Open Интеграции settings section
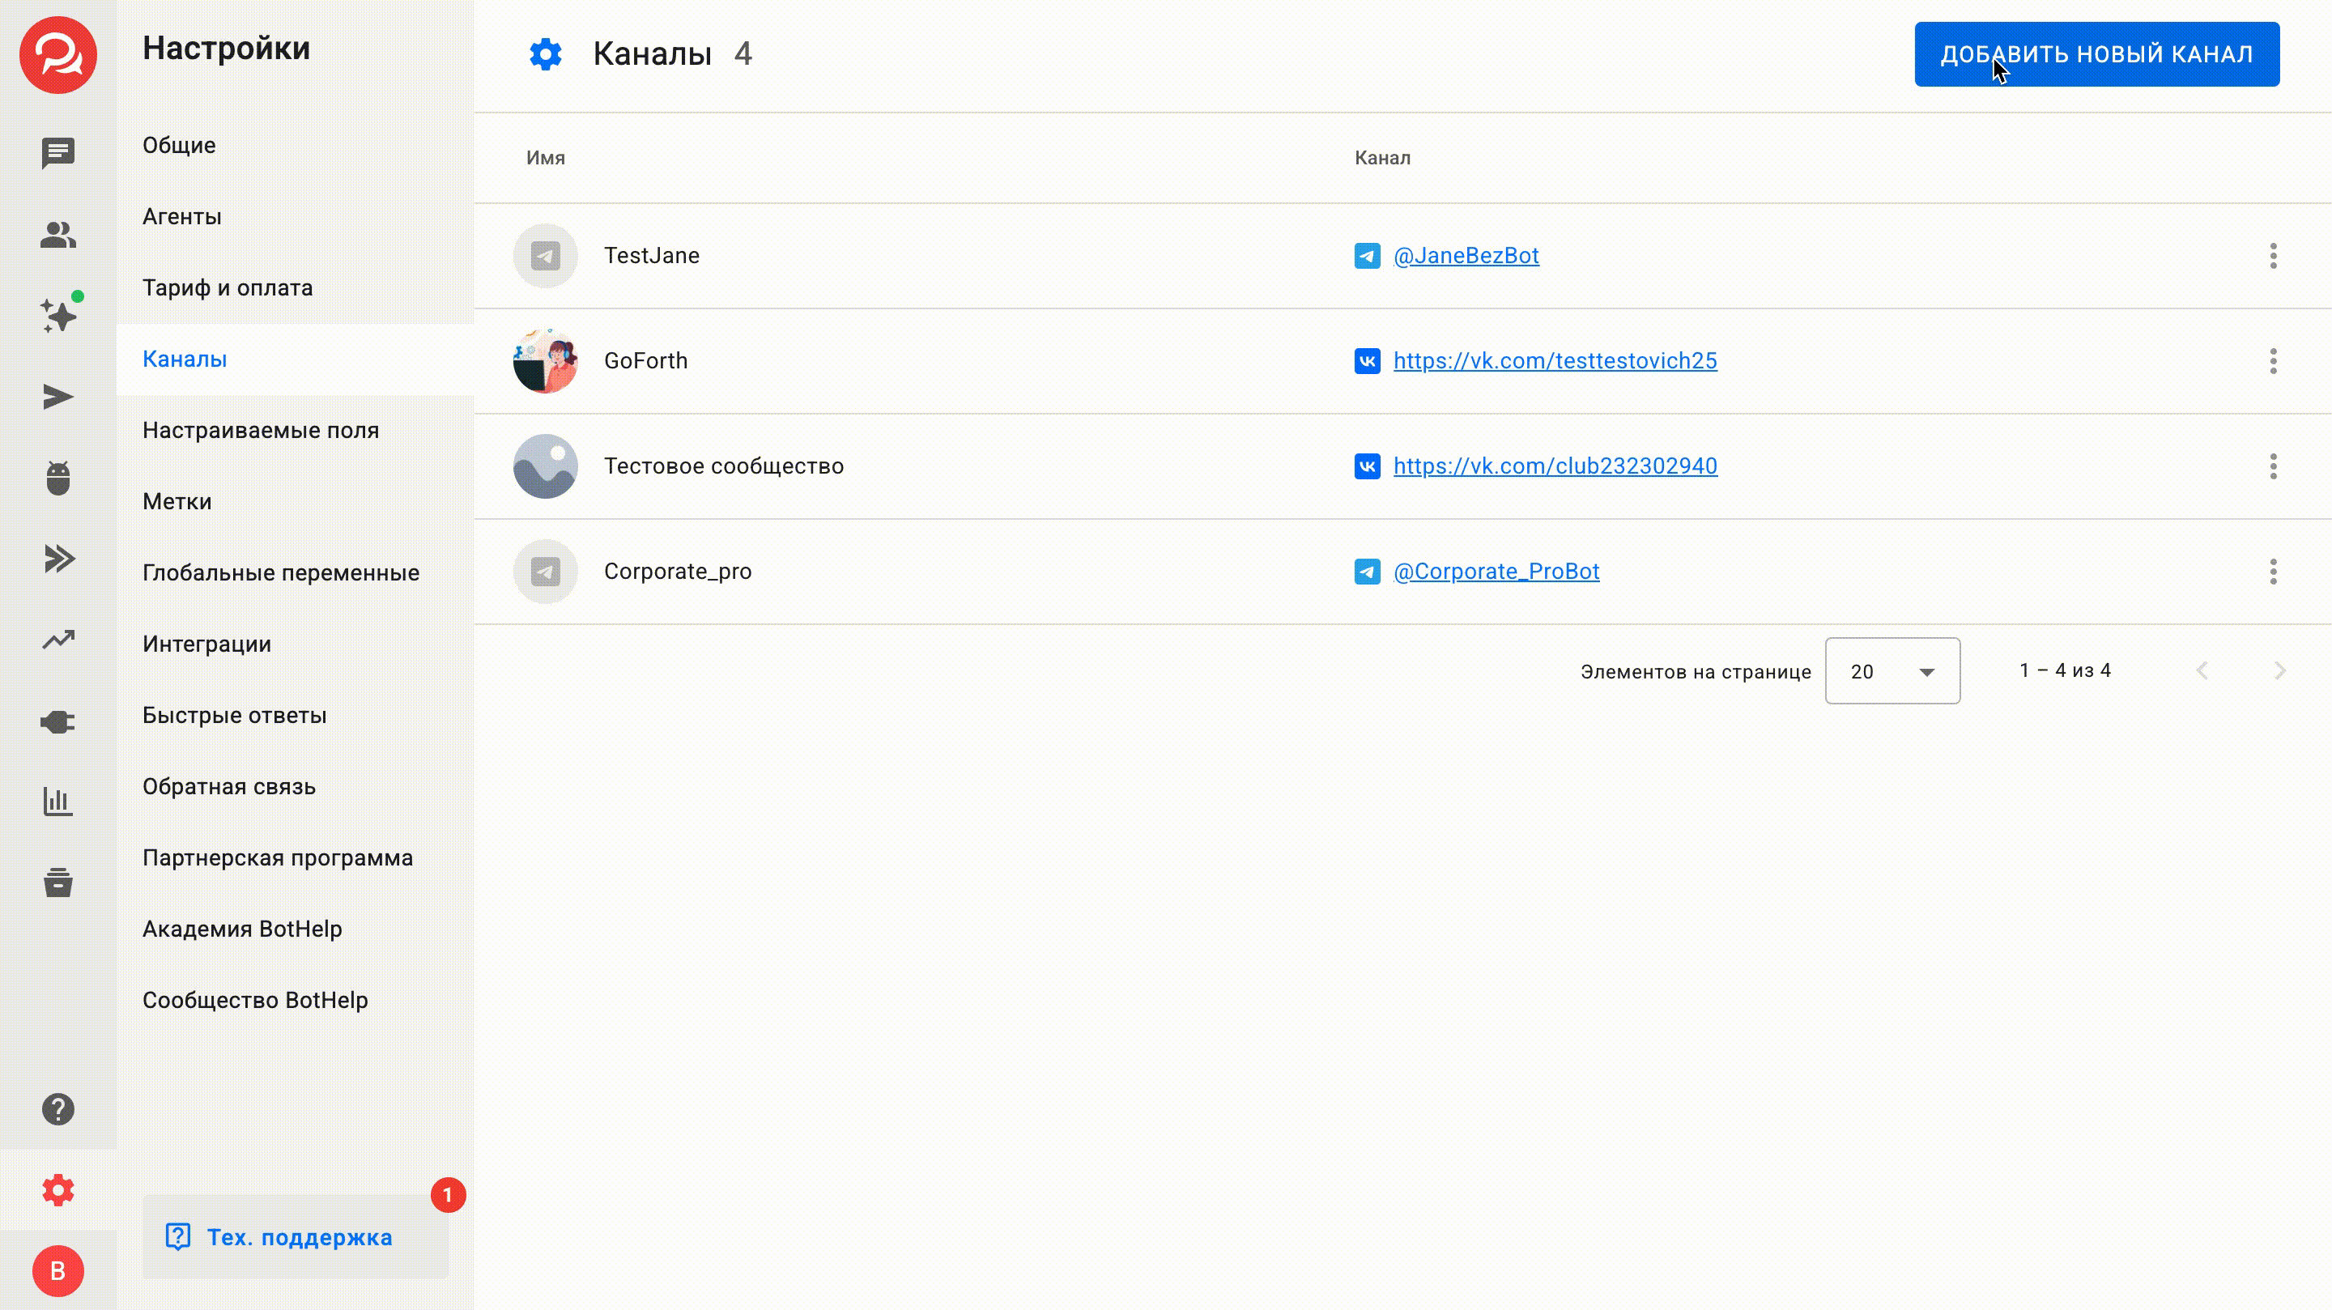Image resolution: width=2332 pixels, height=1310 pixels. pyautogui.click(x=206, y=644)
